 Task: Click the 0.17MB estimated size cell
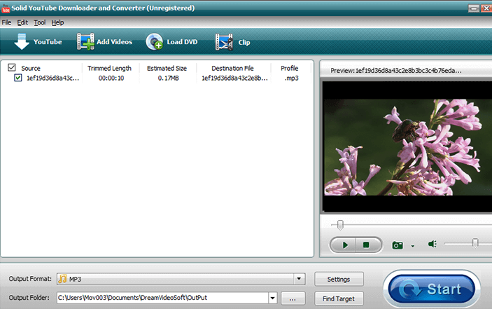click(168, 78)
